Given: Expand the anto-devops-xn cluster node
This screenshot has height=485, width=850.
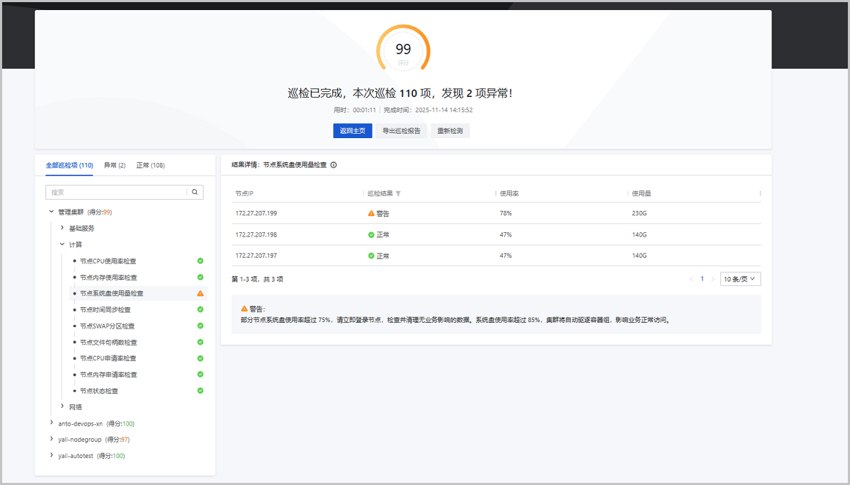Looking at the screenshot, I should pos(51,423).
